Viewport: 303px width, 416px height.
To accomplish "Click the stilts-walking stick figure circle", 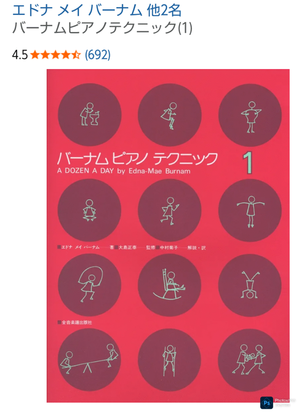I will coord(170,360).
